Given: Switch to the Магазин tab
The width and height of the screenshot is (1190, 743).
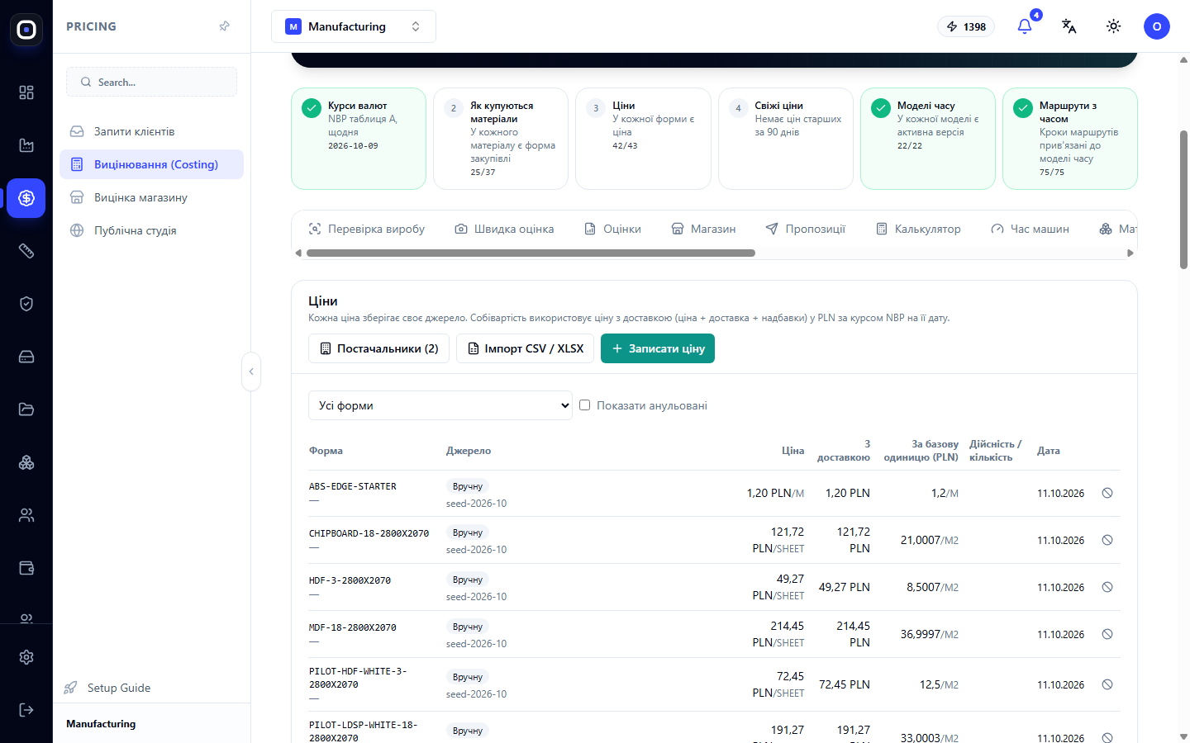Looking at the screenshot, I should pos(703,229).
